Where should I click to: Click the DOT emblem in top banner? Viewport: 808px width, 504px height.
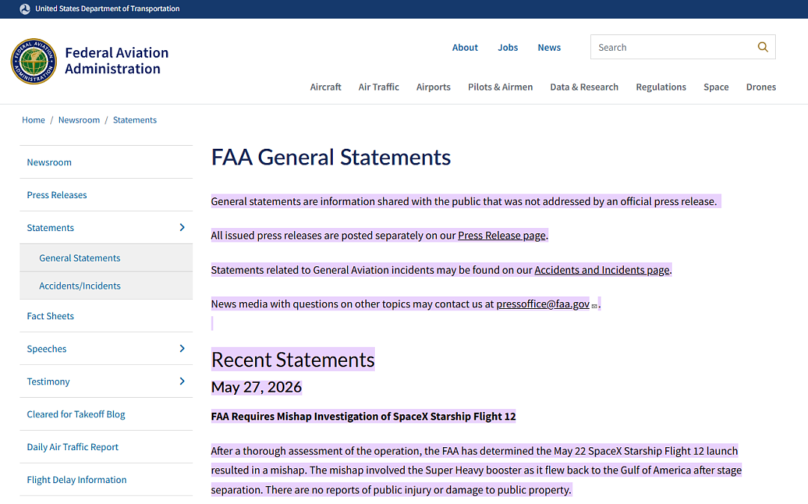[25, 9]
